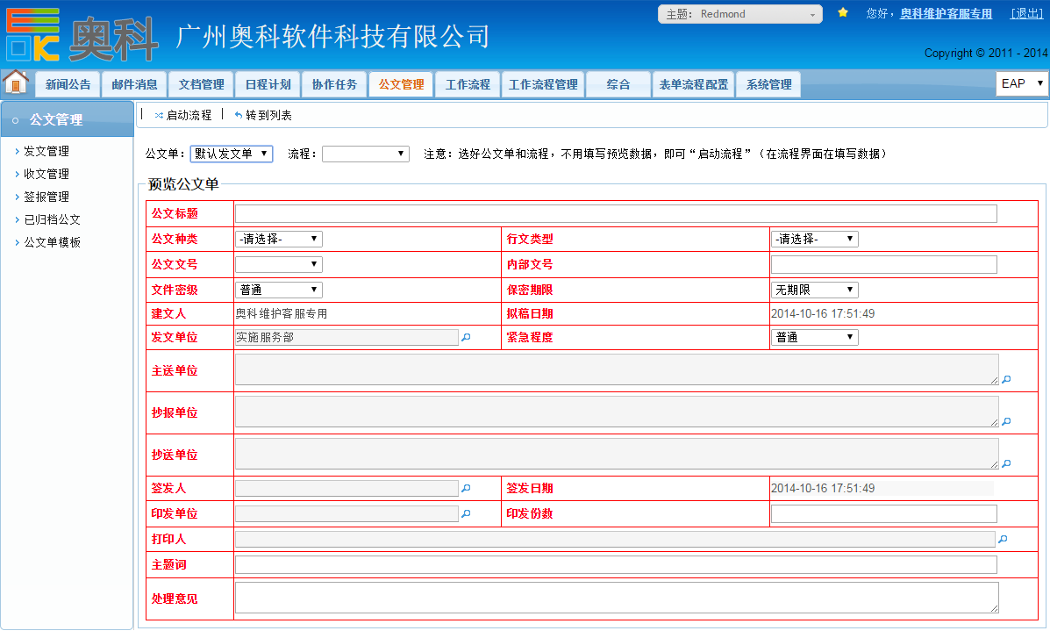Open the 公文单 默认发文单 dropdown
Screen dimensions: 1050x638
click(x=232, y=154)
